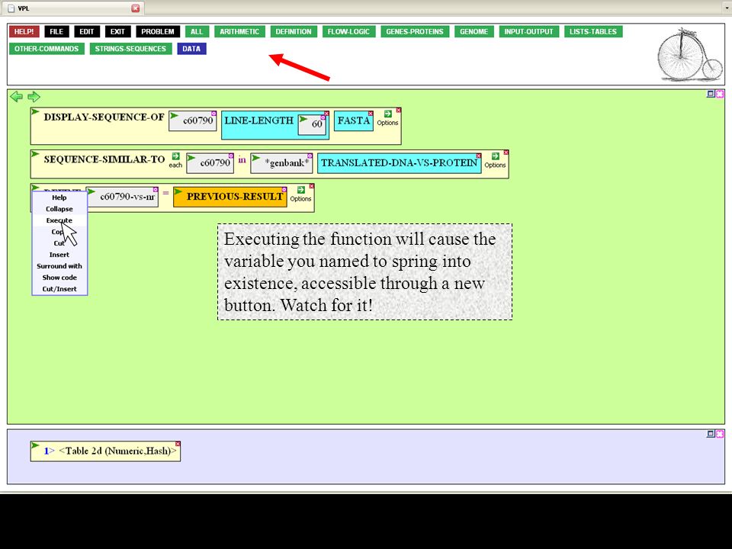This screenshot has height=549, width=732.
Task: Open Options arrow on DEFINE block
Action: click(x=300, y=190)
